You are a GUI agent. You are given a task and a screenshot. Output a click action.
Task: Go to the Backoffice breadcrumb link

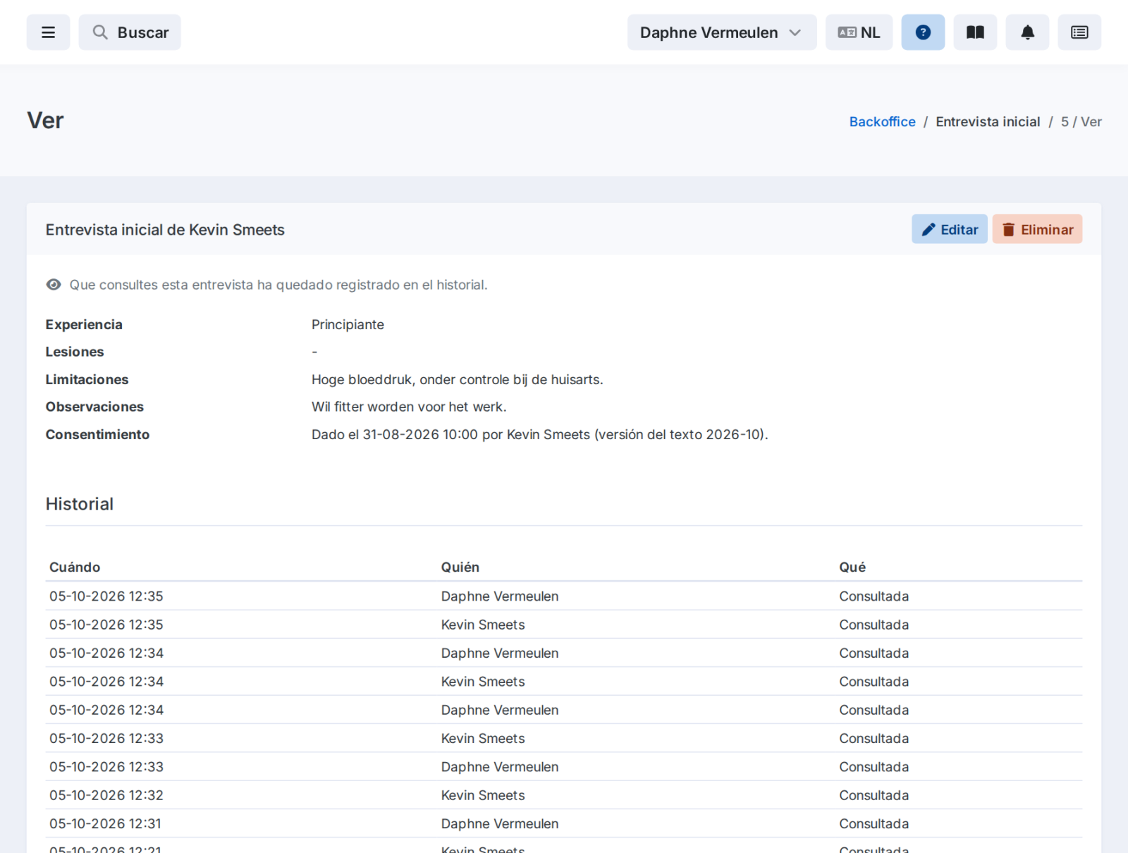click(882, 122)
